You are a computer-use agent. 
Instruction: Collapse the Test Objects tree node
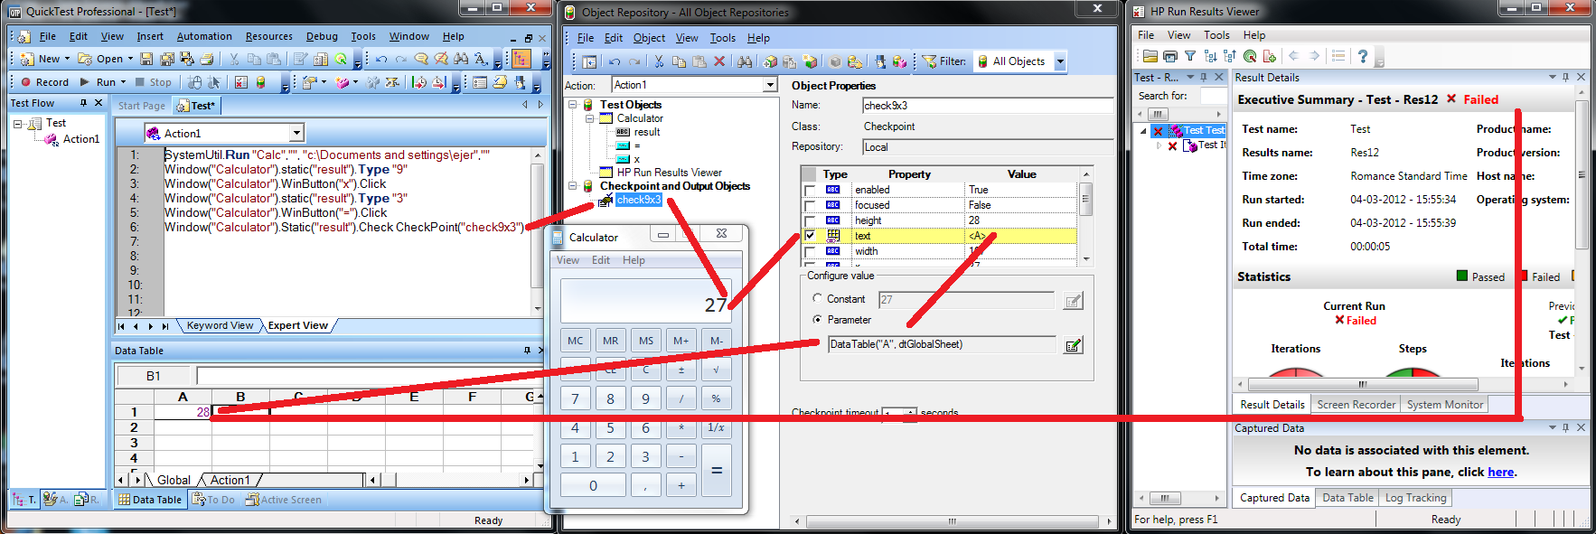[x=572, y=105]
